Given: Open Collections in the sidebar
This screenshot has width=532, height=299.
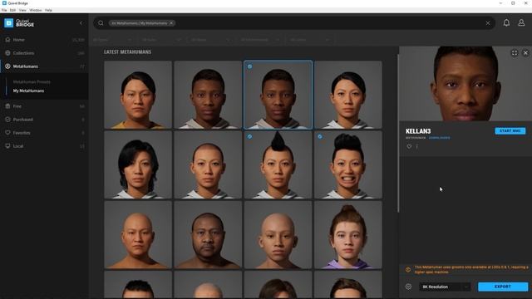Looking at the screenshot, I should [44, 53].
